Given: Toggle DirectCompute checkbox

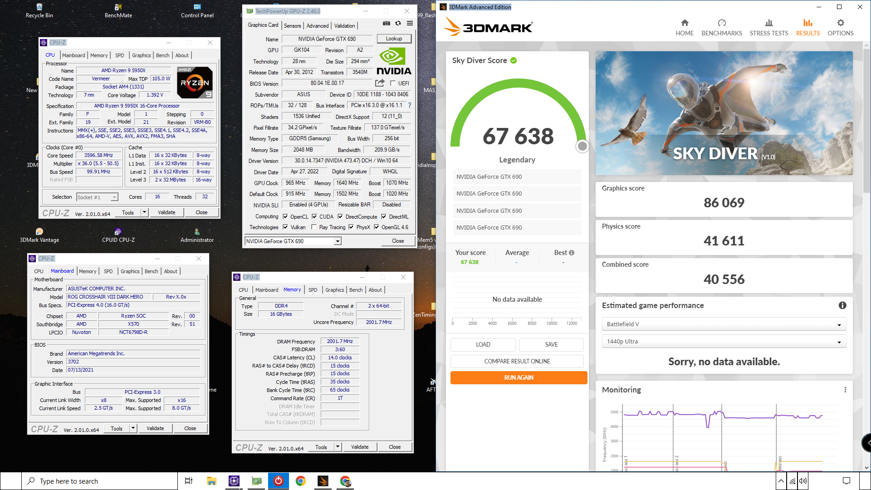Looking at the screenshot, I should 340,217.
